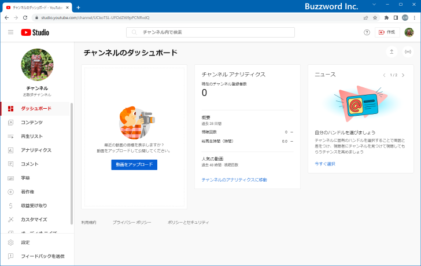
Task: Click the large channel profile picture
Action: click(38, 65)
